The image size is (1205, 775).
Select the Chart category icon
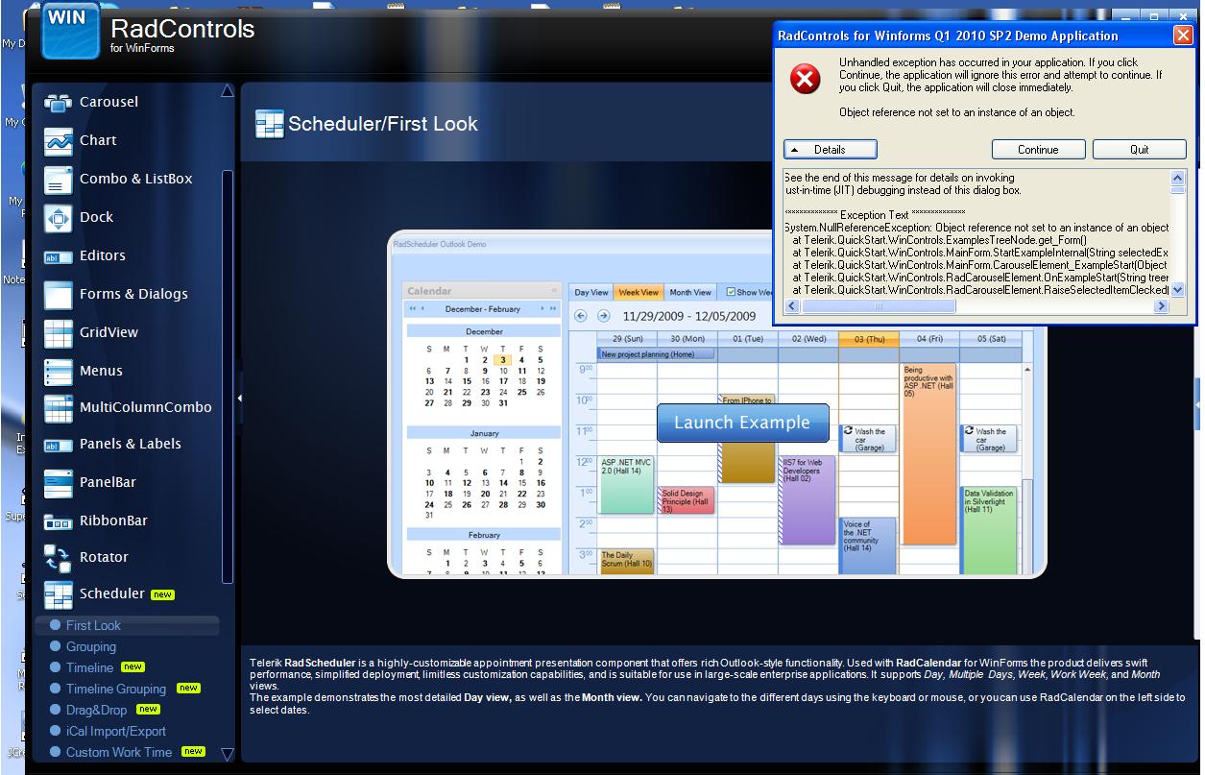point(59,141)
